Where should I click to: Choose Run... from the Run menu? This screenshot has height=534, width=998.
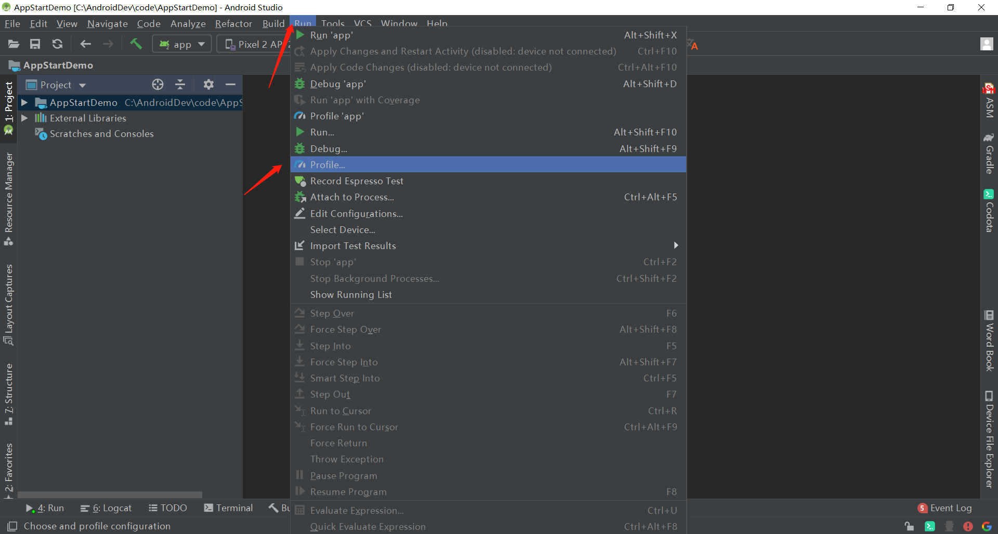[488, 132]
